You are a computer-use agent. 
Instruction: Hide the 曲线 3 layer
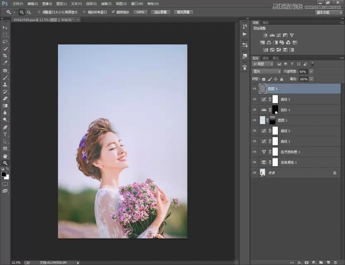(254, 99)
